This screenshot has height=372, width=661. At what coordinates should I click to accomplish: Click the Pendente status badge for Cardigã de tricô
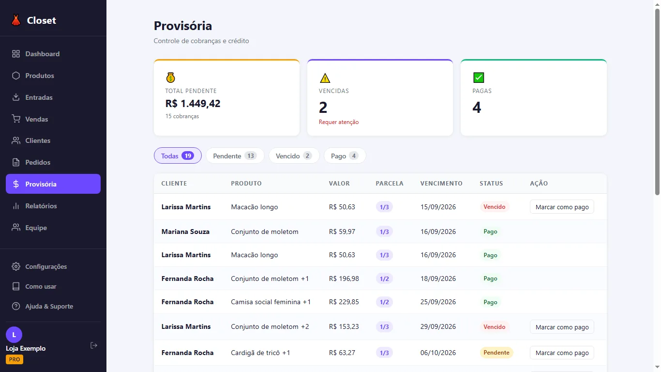[x=496, y=353]
